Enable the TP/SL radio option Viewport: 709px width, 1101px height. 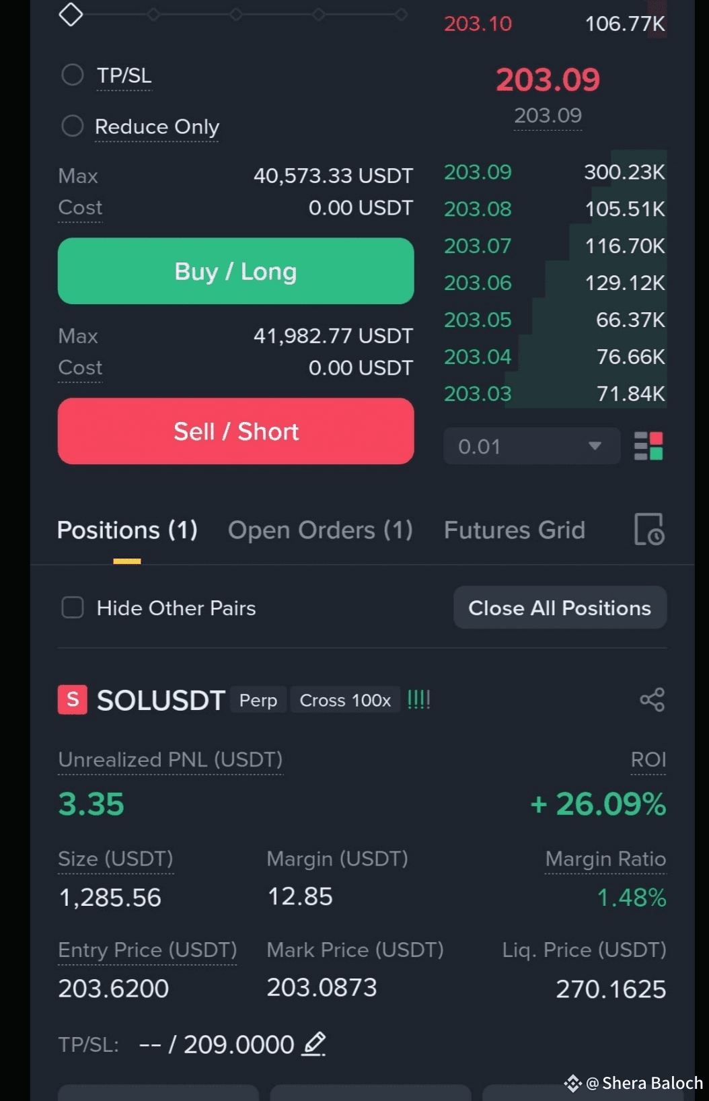[73, 75]
